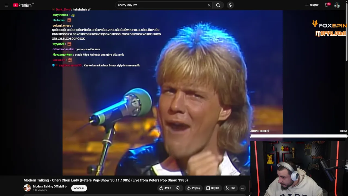This screenshot has height=196, width=348.
Task: Open the Oluştur create button
Action: [x=312, y=5]
